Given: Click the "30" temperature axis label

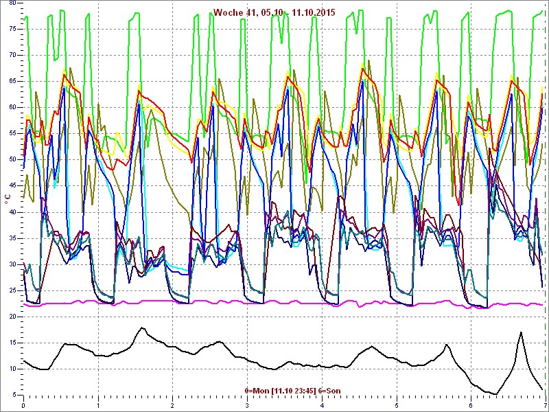Looking at the screenshot, I should pyautogui.click(x=12, y=264).
